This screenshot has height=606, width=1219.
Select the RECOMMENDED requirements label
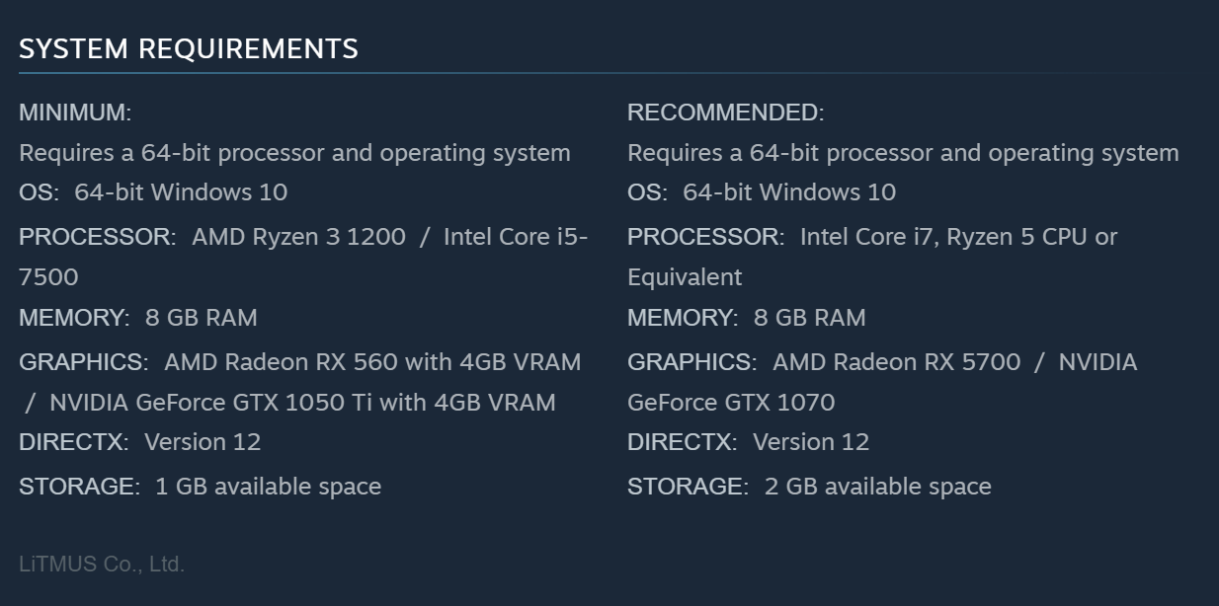tap(725, 113)
